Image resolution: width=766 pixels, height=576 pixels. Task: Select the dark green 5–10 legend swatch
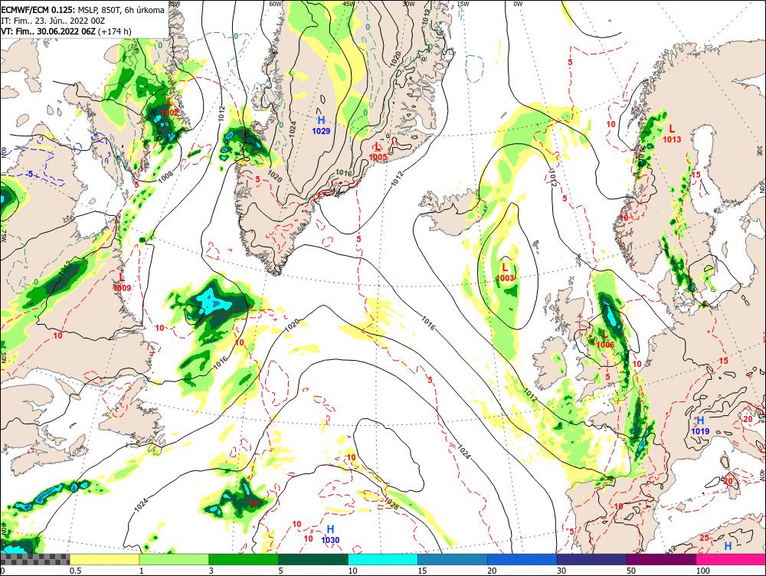313,559
